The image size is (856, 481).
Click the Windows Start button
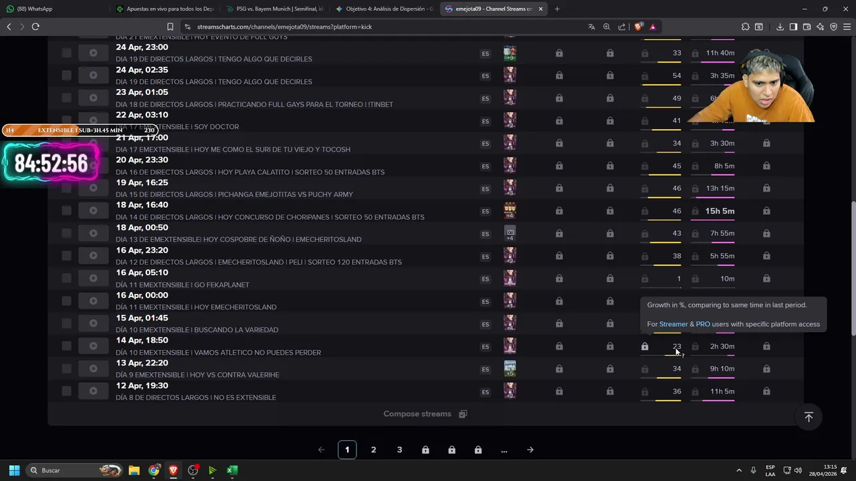(x=14, y=470)
